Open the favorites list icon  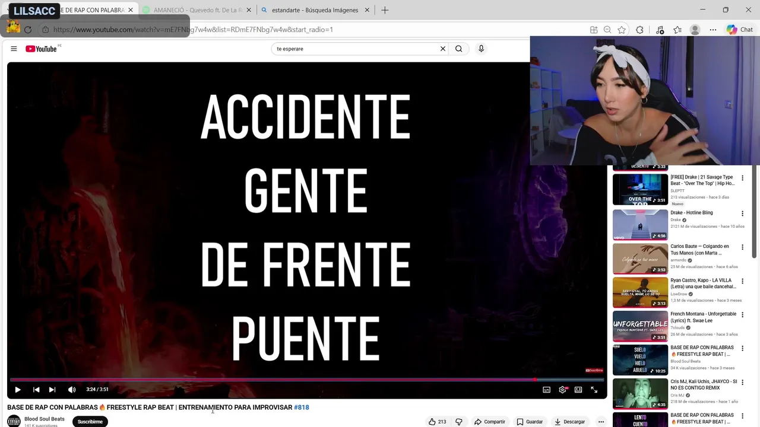click(x=677, y=30)
